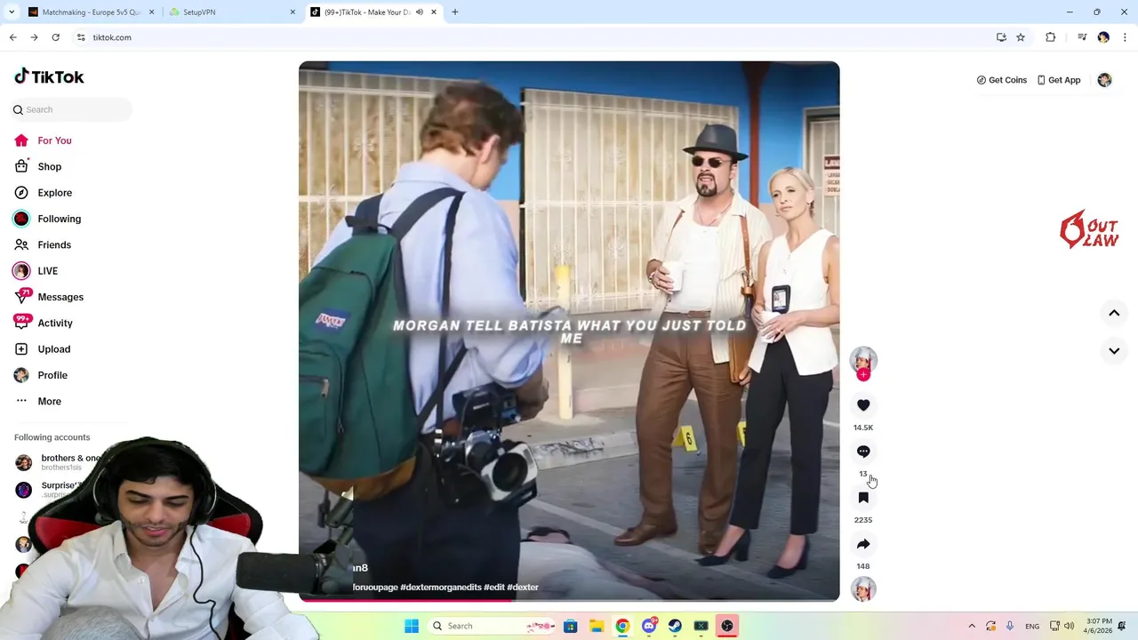
Task: Open the creator's avatar above the like button
Action: (863, 359)
